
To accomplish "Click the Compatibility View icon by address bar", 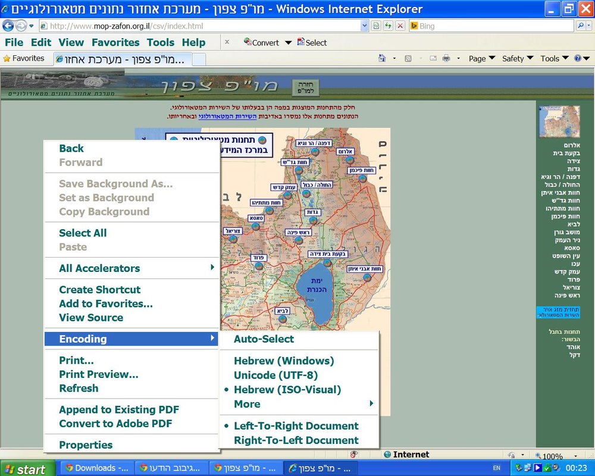I will [375, 26].
